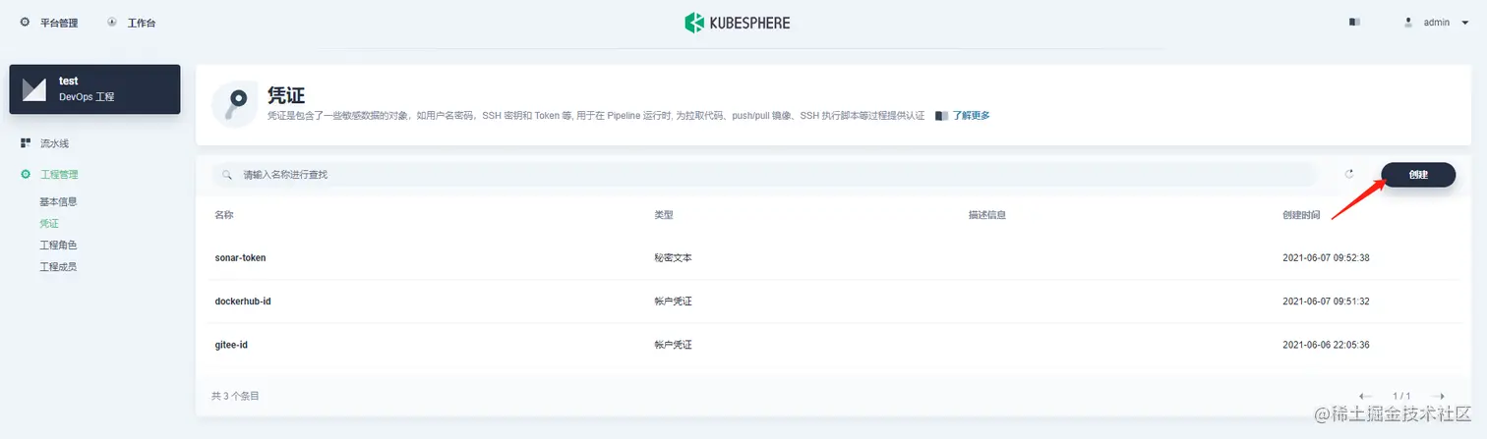Click the 1 / 1 page indicator

click(x=1401, y=396)
